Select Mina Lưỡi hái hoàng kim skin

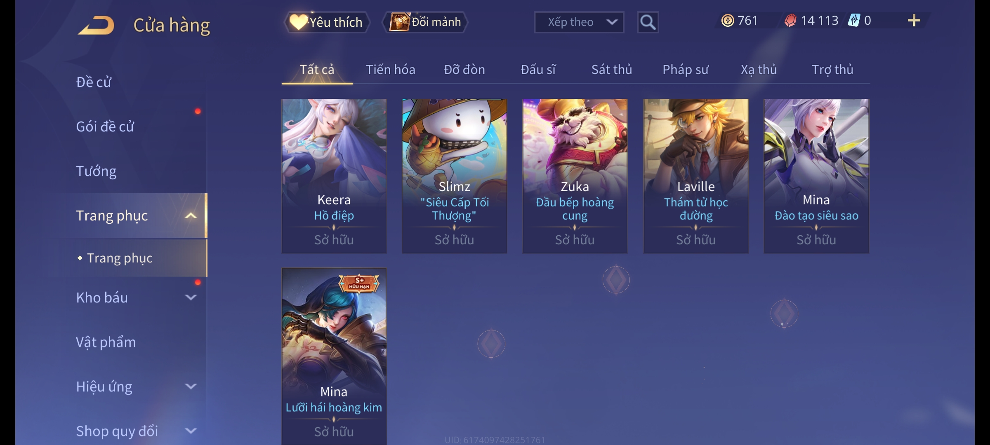(x=334, y=356)
